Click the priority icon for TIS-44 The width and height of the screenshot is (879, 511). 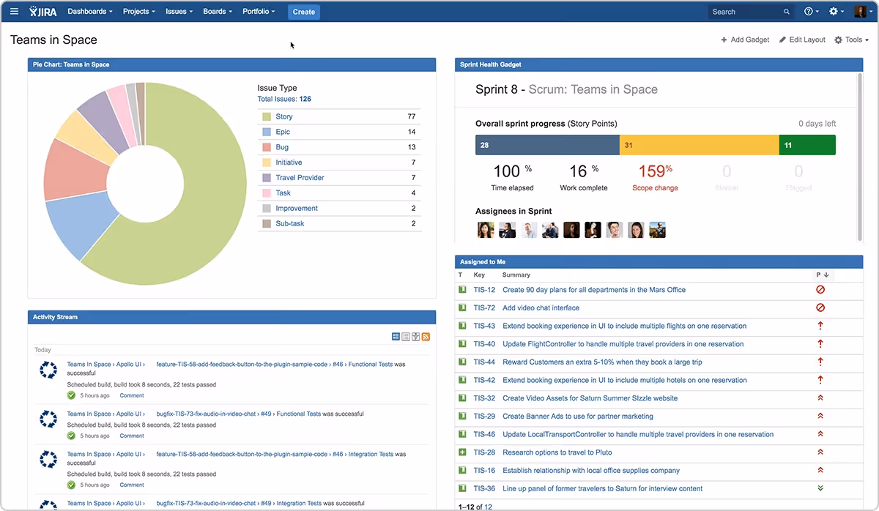(x=820, y=362)
